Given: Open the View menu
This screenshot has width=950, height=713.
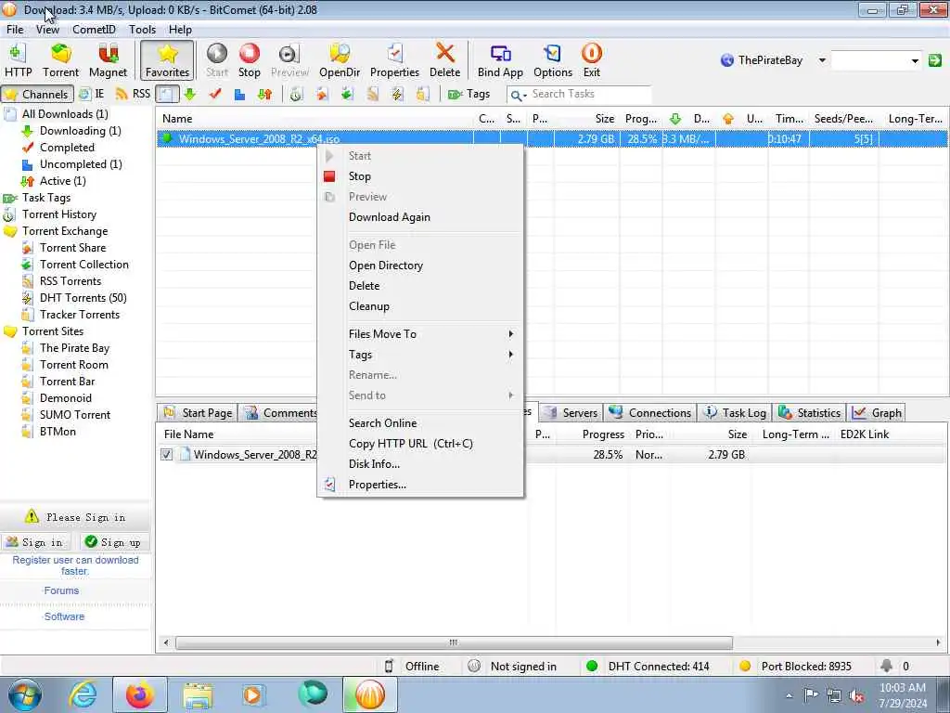Looking at the screenshot, I should pyautogui.click(x=47, y=29).
